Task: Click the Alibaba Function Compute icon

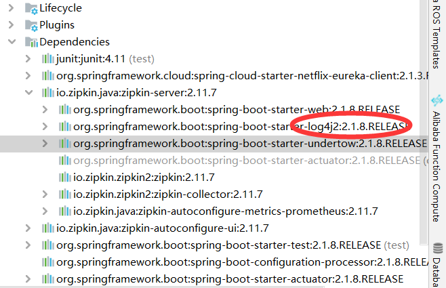Action: tap(437, 100)
